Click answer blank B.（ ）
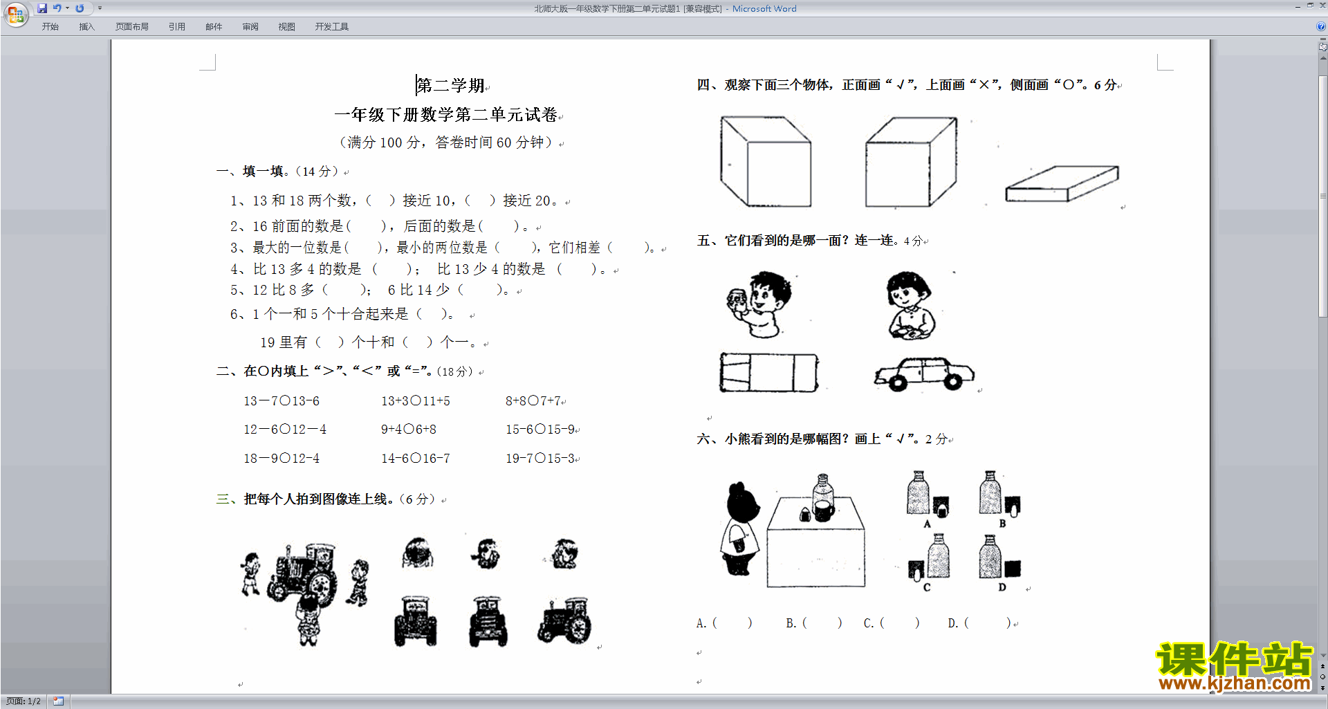Screen dimensions: 1328x709 coord(814,623)
